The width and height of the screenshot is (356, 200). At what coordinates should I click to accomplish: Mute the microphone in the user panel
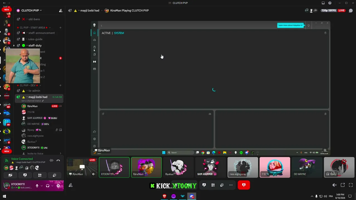(37, 186)
